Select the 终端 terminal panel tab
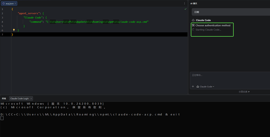Screen dimensions: 270x137 [x=4, y=98]
